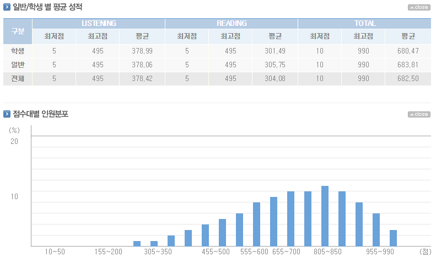
Task: Click the student listening average 378,99
Action: [x=143, y=51]
